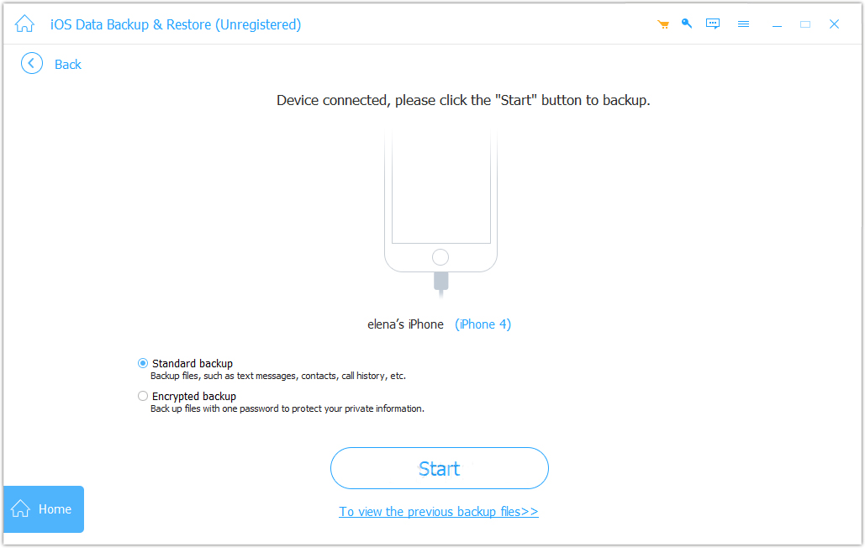Click the key icon to register
865x548 pixels.
pos(687,24)
